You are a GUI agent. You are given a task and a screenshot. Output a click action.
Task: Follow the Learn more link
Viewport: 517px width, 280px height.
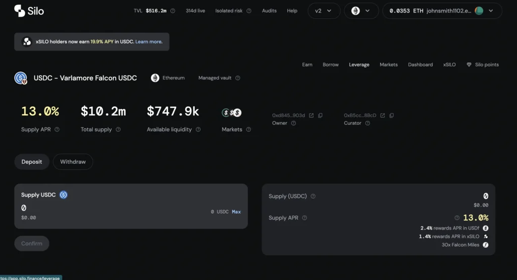click(x=148, y=42)
